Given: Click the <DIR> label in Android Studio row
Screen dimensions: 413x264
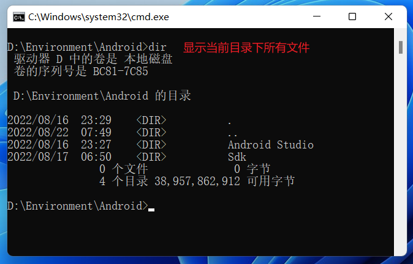Looking at the screenshot, I should tap(151, 145).
